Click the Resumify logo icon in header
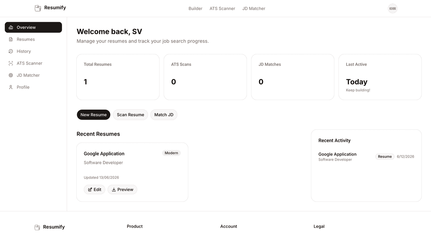Image resolution: width=431 pixels, height=233 pixels. point(38,8)
